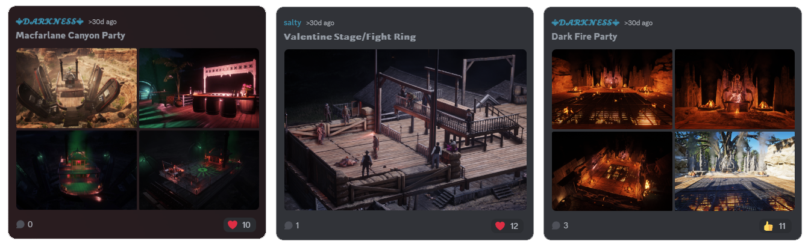
Task: Click the DARKNESS username on Dark Fire Party
Action: 586,23
